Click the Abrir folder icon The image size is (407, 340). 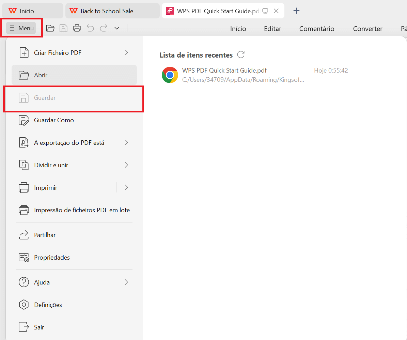click(24, 75)
